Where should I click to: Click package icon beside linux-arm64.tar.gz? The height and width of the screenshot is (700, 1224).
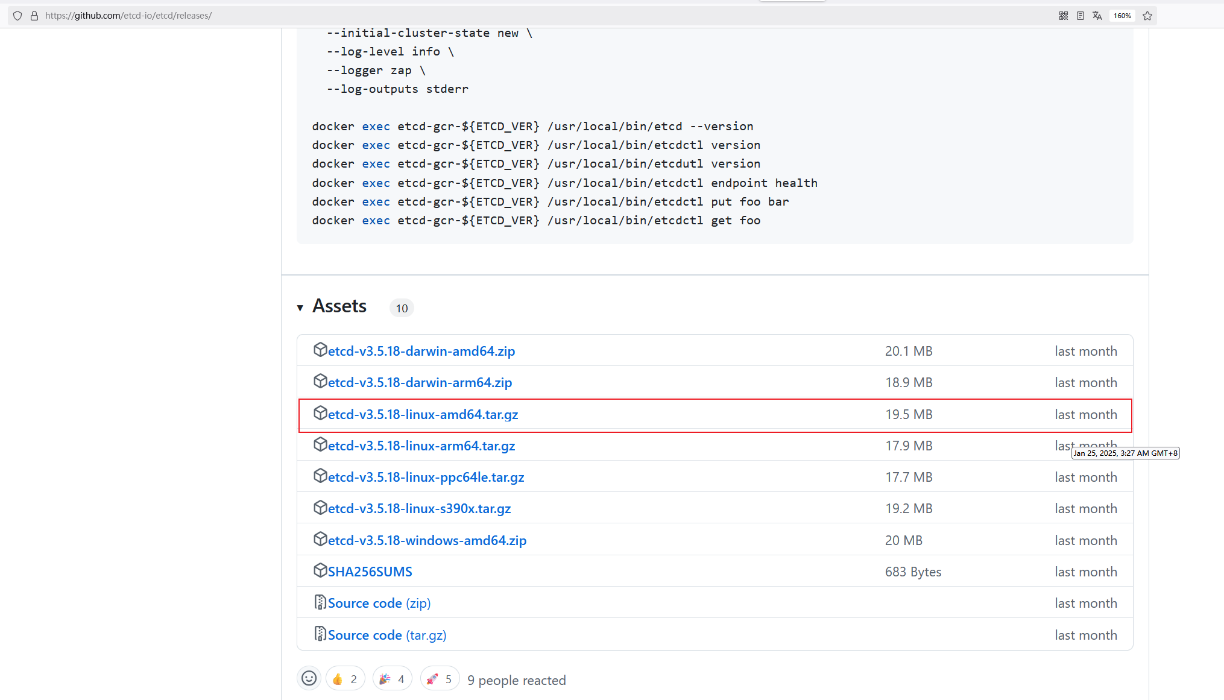pos(320,444)
